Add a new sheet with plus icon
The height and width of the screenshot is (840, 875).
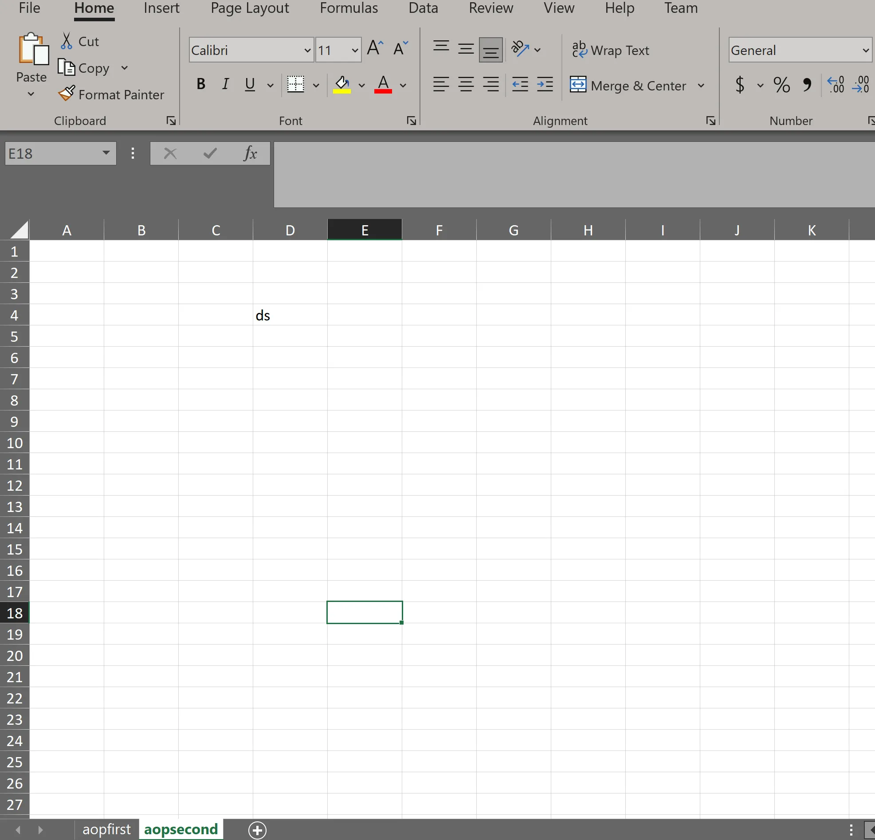257,830
